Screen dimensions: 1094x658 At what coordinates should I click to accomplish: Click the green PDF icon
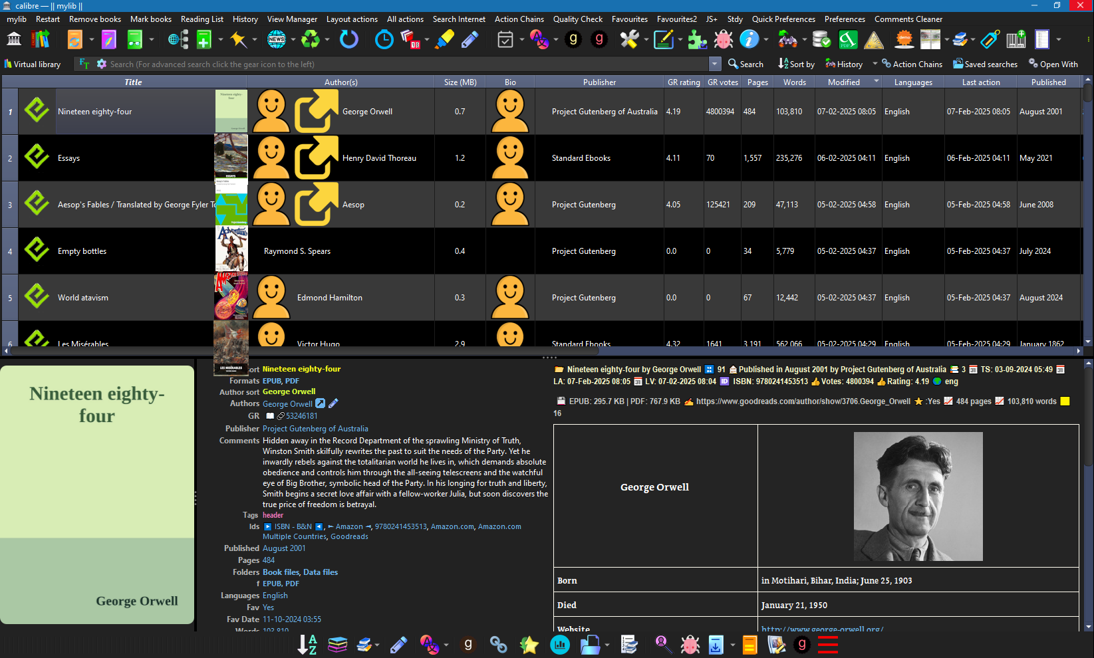coord(848,40)
